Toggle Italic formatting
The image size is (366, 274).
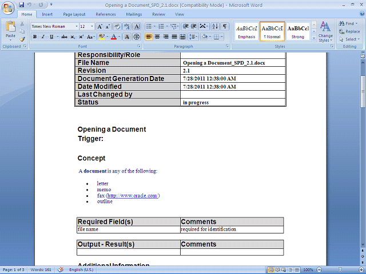(43, 37)
